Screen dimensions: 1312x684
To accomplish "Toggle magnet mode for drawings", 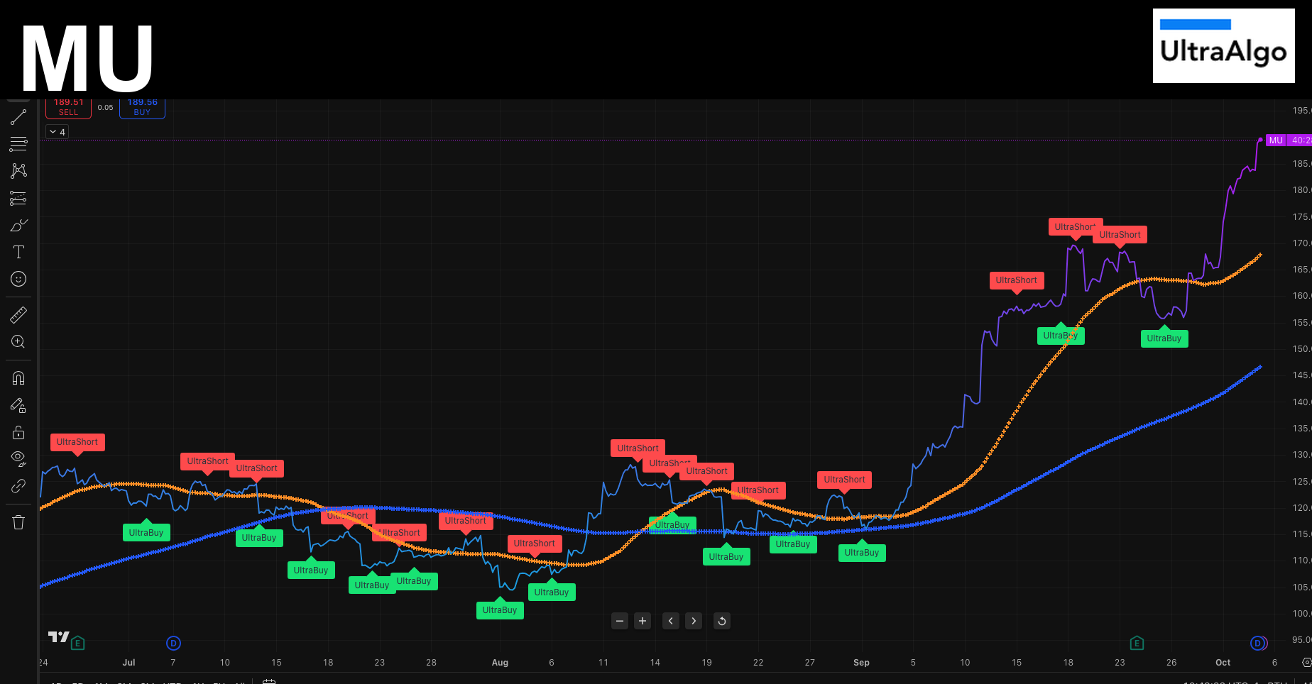I will (18, 378).
